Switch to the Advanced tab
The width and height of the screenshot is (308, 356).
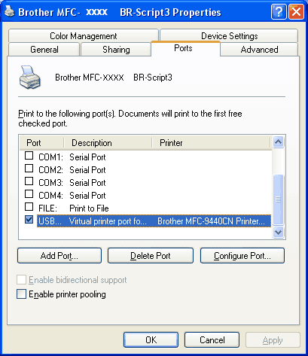(259, 50)
